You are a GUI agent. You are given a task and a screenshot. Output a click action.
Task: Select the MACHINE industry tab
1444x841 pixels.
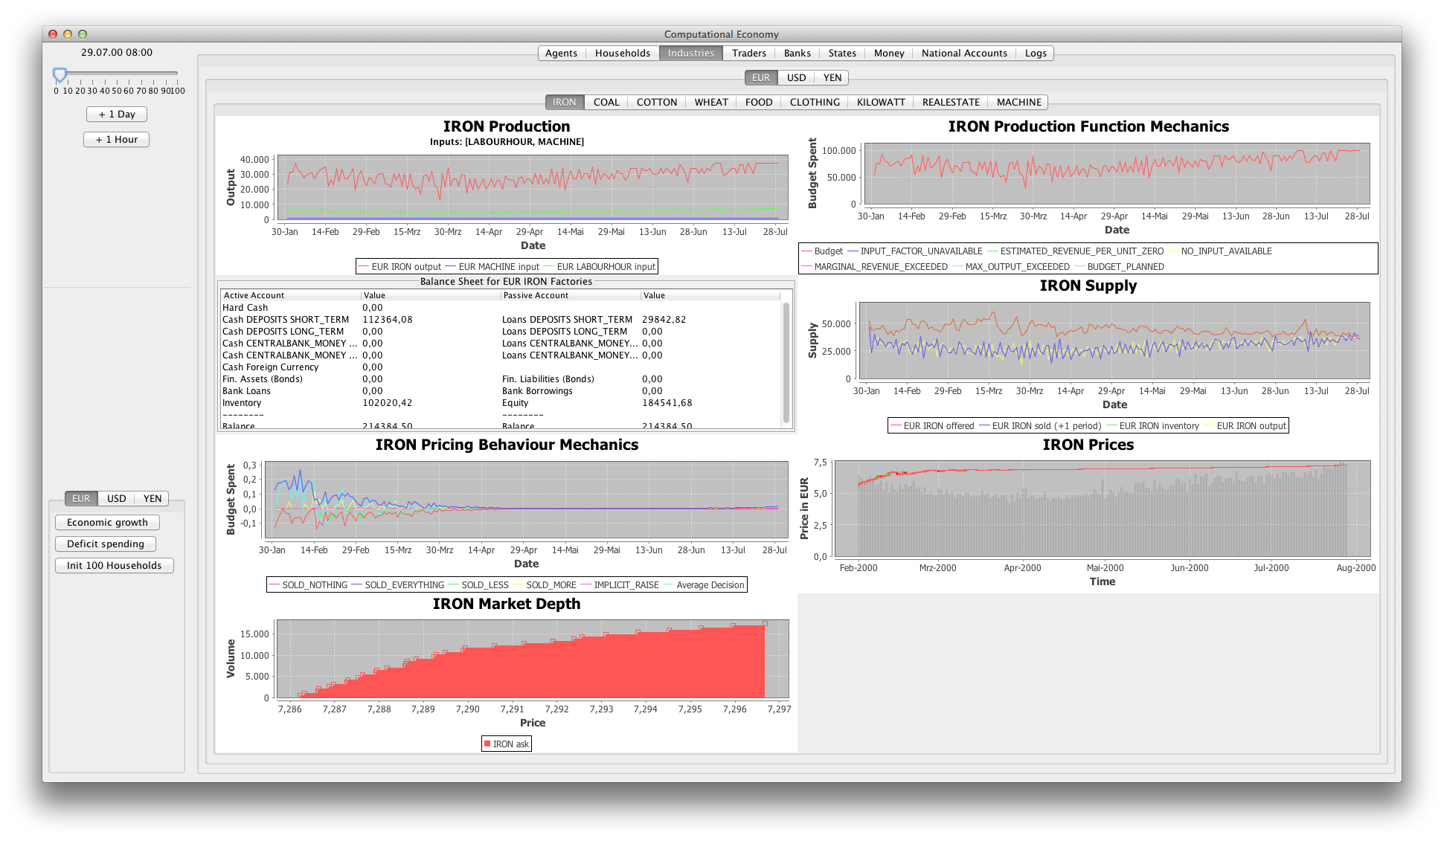point(1018,103)
